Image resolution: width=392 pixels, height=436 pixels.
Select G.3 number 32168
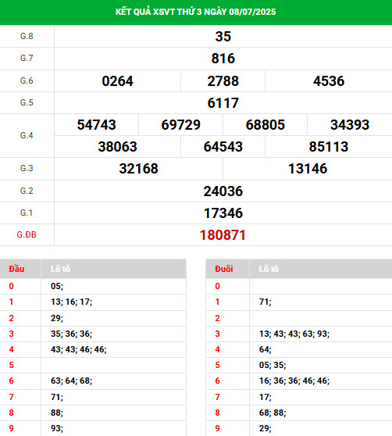tap(138, 169)
